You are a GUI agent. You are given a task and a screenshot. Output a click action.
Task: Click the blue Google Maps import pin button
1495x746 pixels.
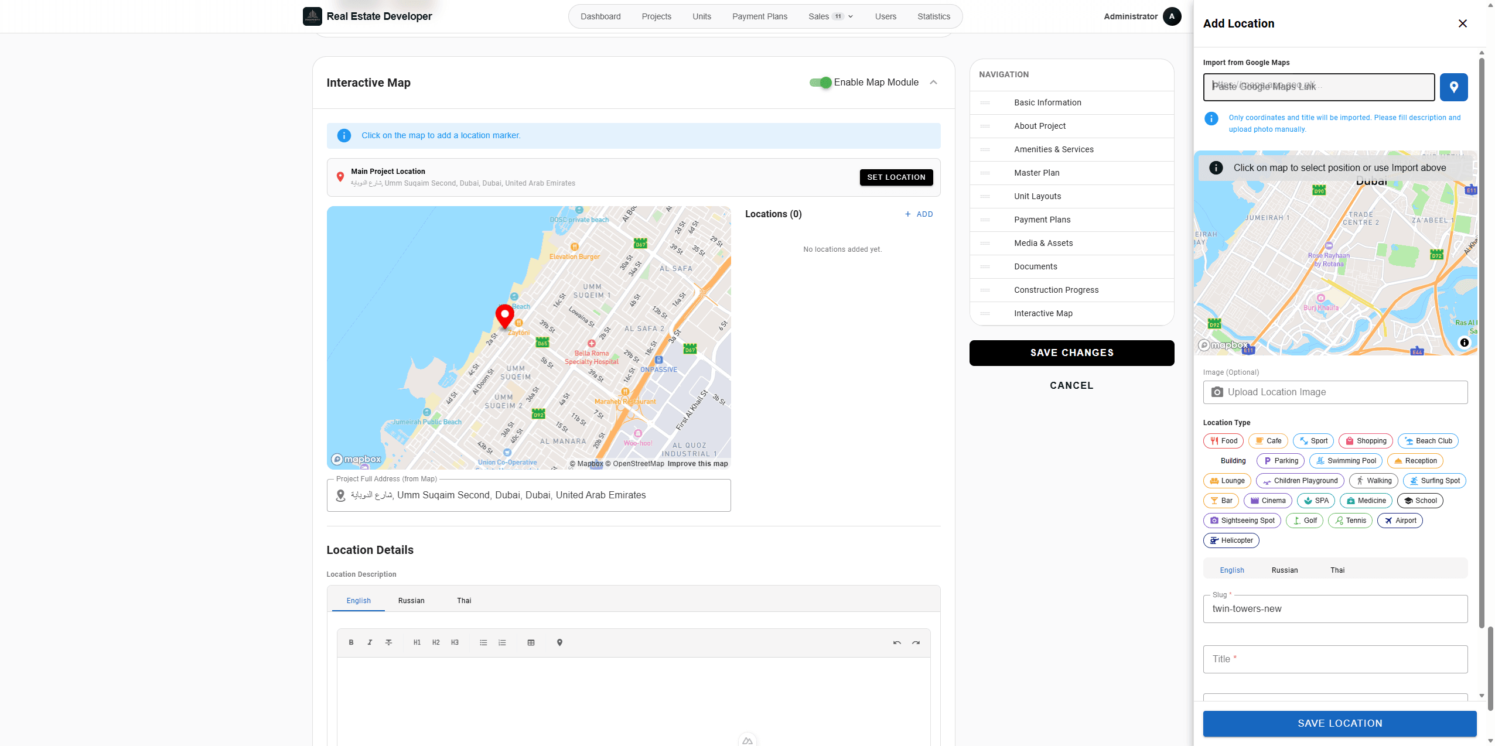coord(1453,87)
